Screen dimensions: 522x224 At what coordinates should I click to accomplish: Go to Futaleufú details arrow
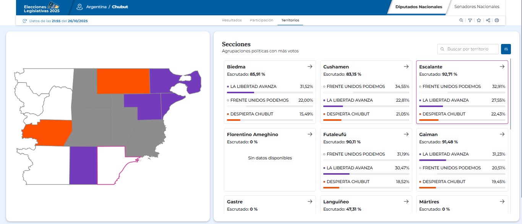click(406, 134)
